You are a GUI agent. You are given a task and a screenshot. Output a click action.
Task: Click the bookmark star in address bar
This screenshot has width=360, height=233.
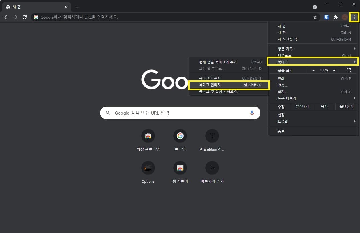[315, 17]
